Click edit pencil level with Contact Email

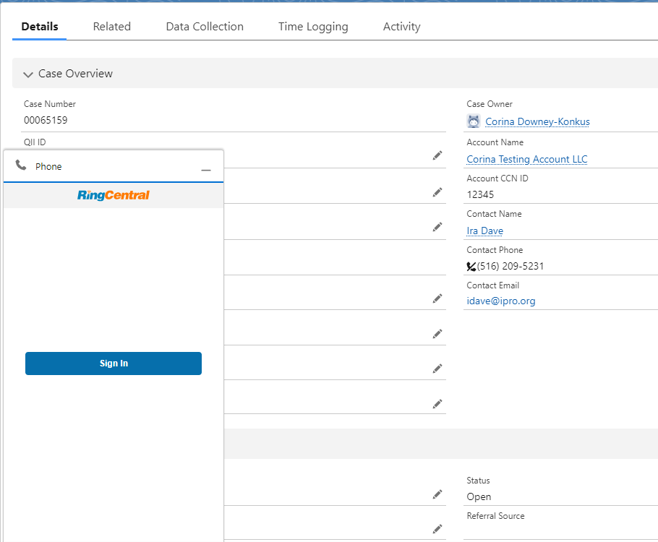click(437, 298)
